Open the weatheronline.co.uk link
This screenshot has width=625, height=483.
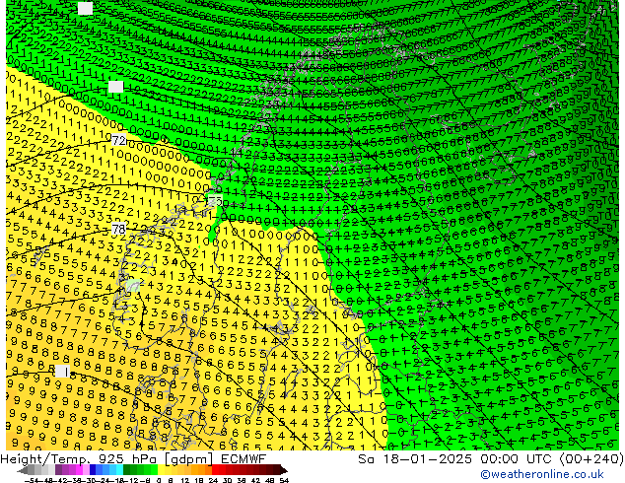coord(542,474)
